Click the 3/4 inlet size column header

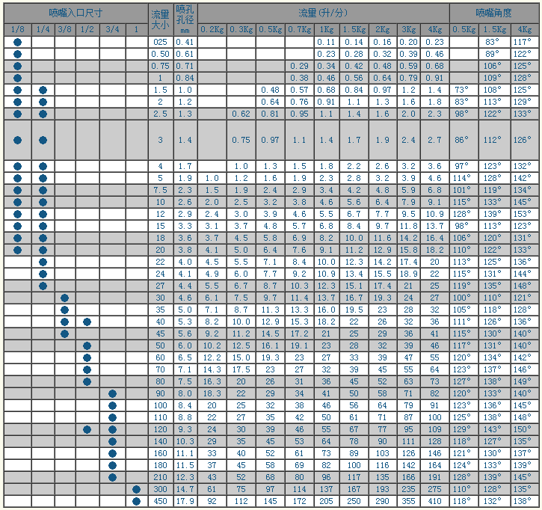pos(112,29)
